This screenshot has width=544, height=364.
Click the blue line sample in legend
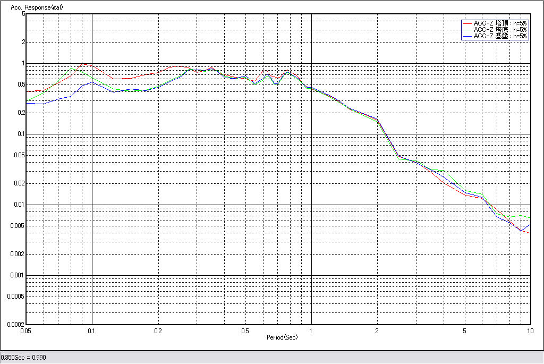[467, 36]
